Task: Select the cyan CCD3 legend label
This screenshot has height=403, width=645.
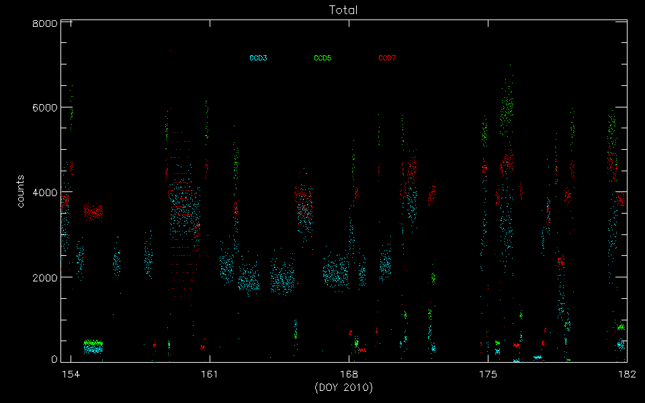Action: click(258, 58)
